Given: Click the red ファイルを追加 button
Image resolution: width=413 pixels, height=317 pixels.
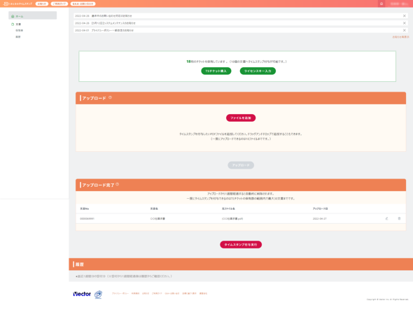Looking at the screenshot, I should pyautogui.click(x=241, y=118).
